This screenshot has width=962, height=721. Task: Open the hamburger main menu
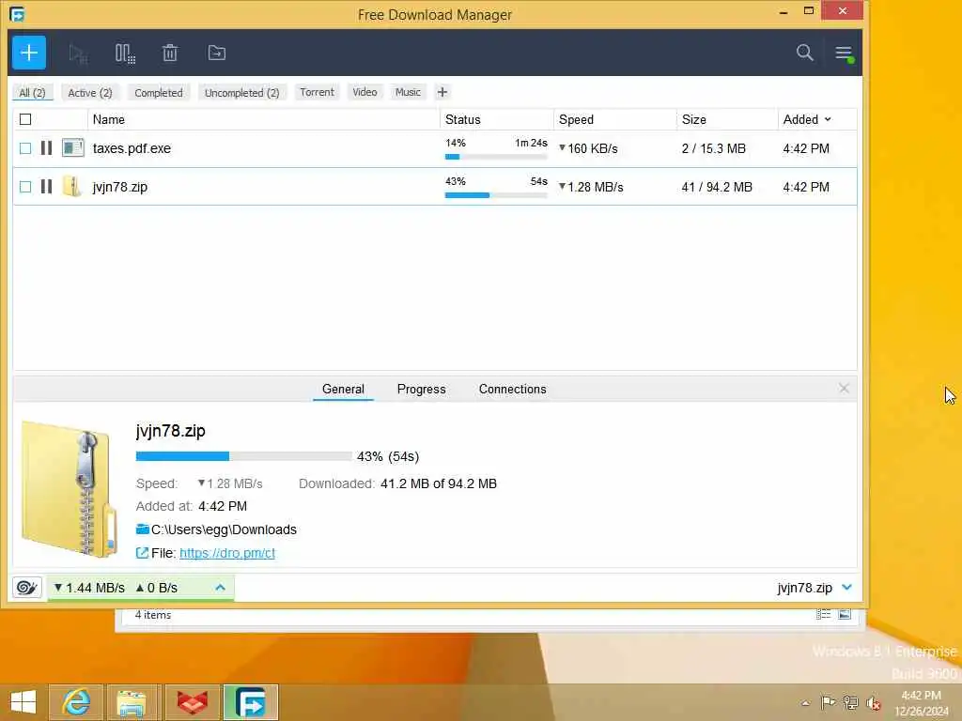[x=845, y=54]
